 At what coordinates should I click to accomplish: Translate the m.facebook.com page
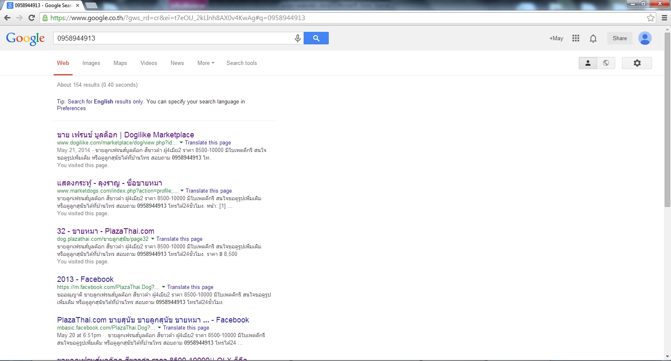coord(190,287)
